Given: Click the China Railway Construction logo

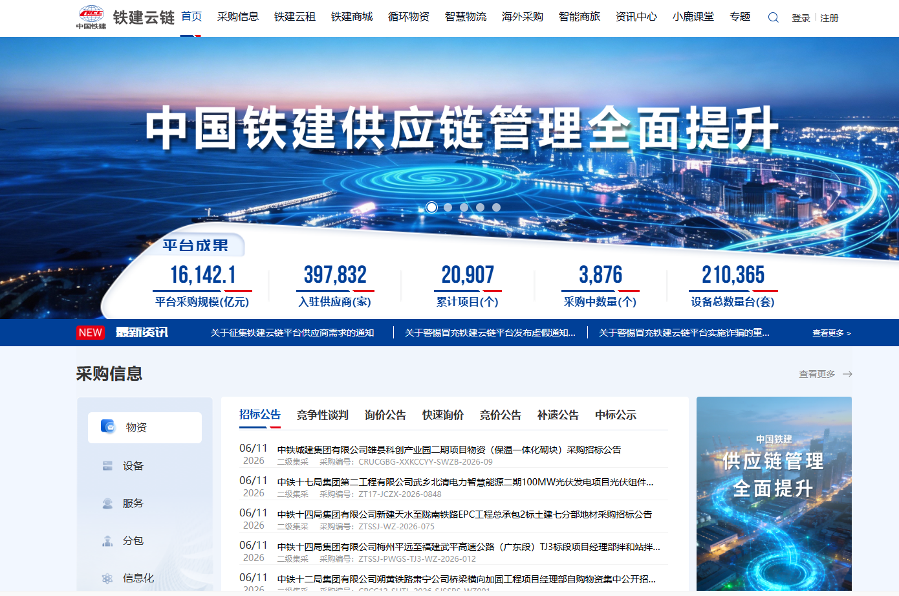Looking at the screenshot, I should click(91, 17).
